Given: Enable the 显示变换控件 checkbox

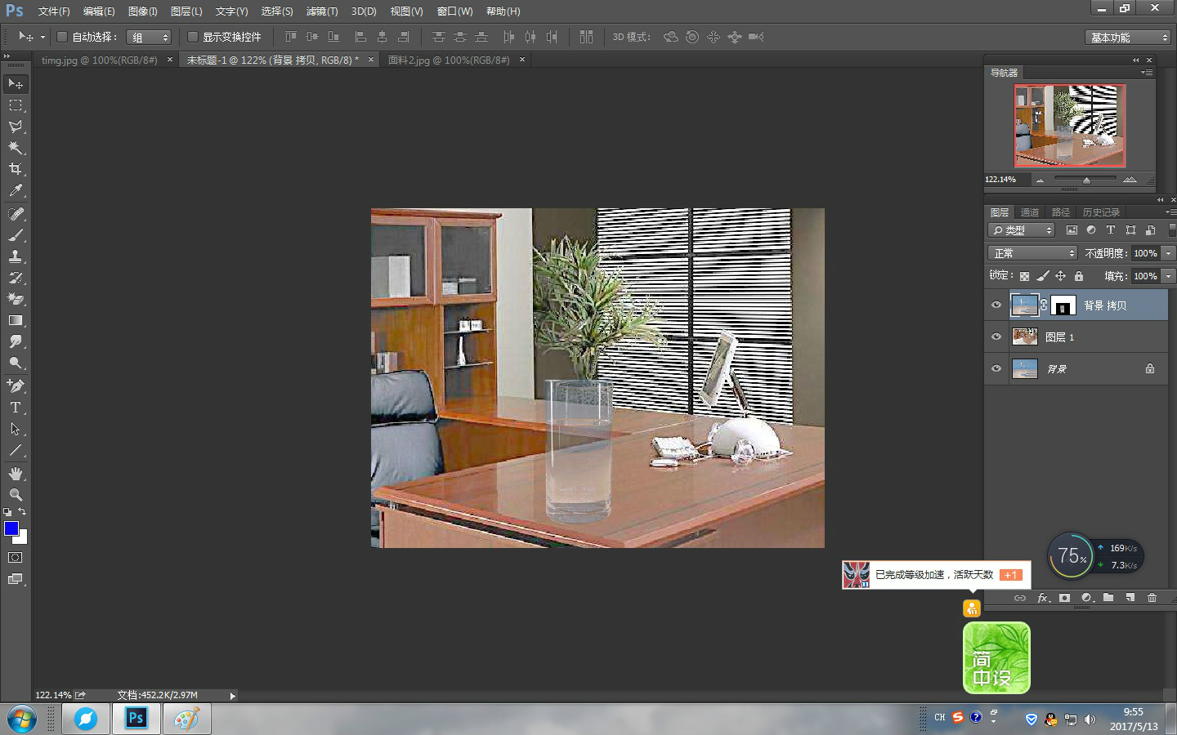Looking at the screenshot, I should (x=193, y=37).
